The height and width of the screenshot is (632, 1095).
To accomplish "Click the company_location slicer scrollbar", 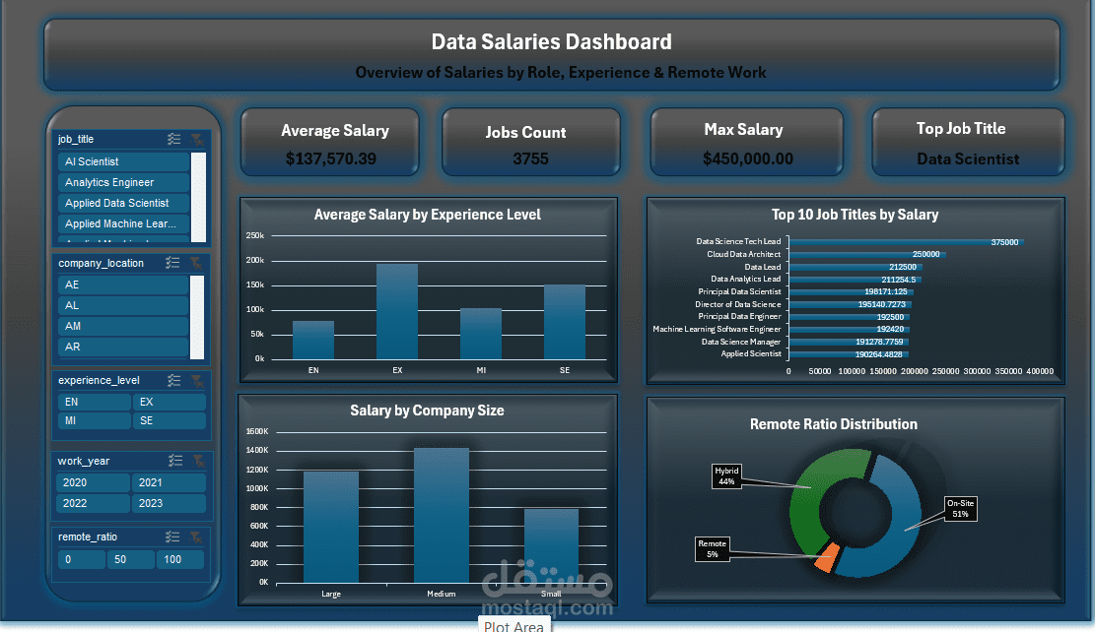I will click(197, 317).
